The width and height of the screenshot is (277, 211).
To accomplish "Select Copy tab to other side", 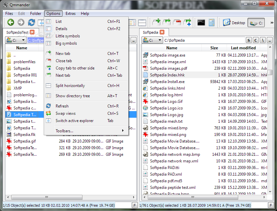I will pyautogui.click(x=86, y=68).
